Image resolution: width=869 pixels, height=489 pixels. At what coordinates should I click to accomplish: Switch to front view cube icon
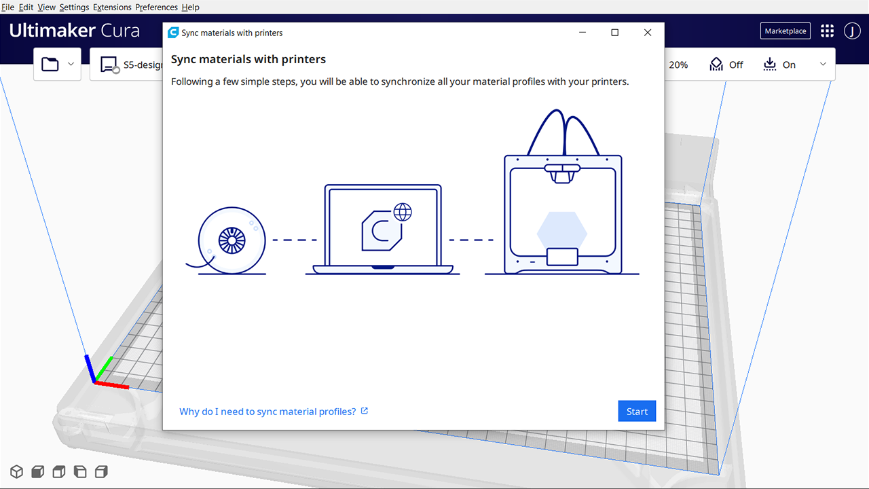(x=38, y=471)
